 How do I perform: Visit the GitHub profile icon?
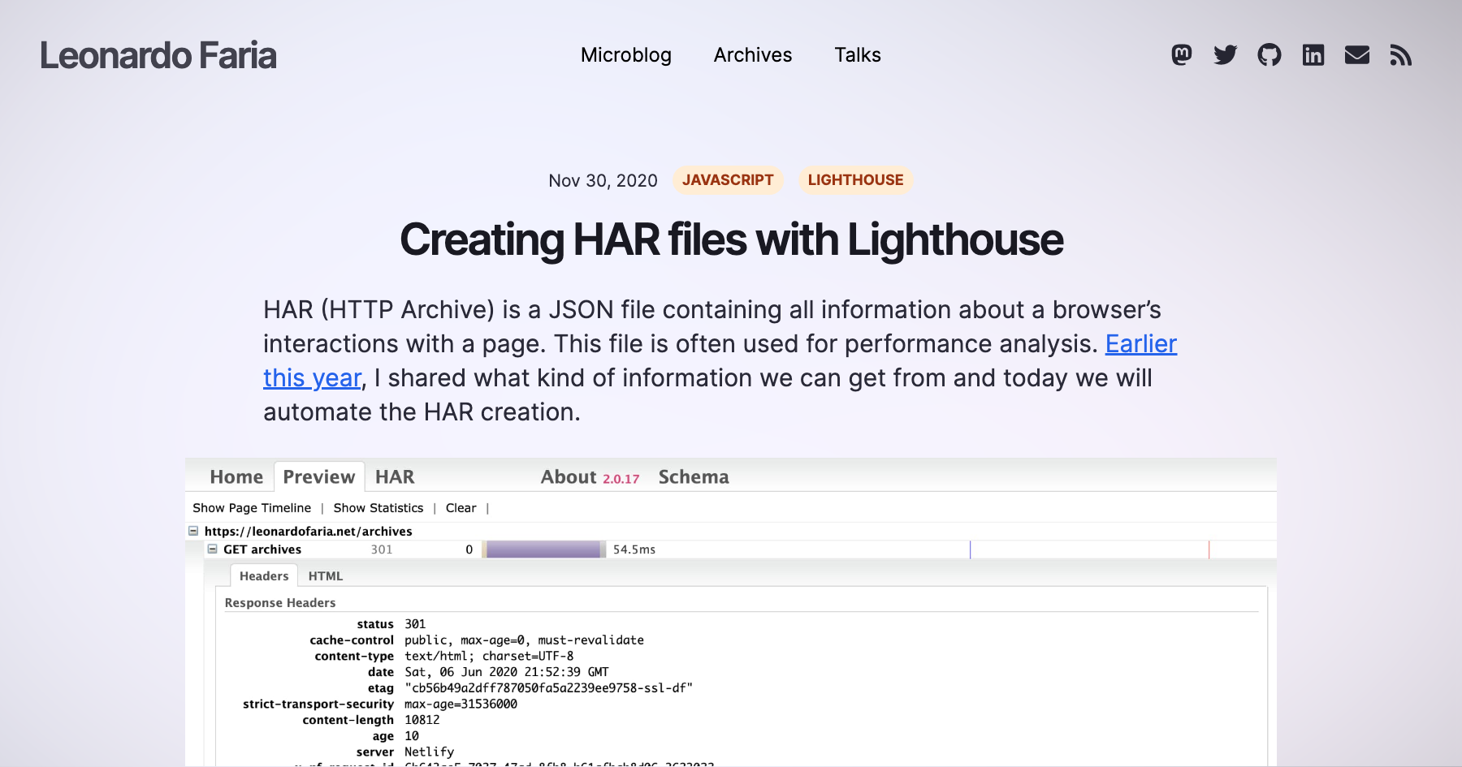pos(1270,55)
